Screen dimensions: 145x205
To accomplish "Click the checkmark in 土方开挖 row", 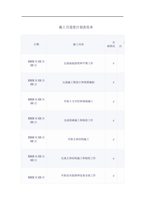I will (113, 101).
